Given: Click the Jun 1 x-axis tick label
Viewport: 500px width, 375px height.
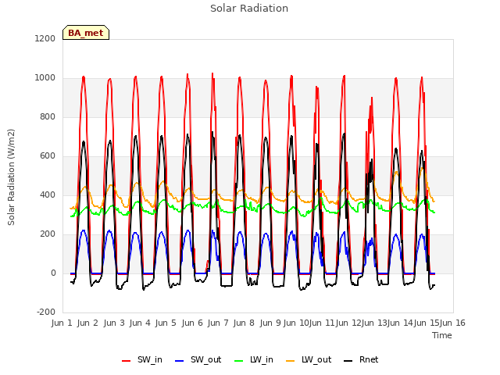Looking at the screenshot, I should pos(62,323).
